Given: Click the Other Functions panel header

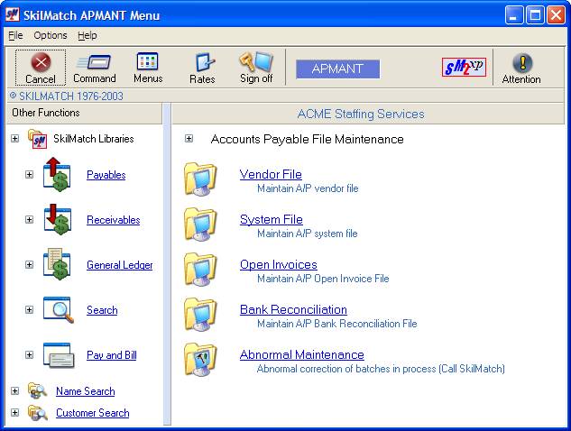Looking at the screenshot, I should [84, 113].
